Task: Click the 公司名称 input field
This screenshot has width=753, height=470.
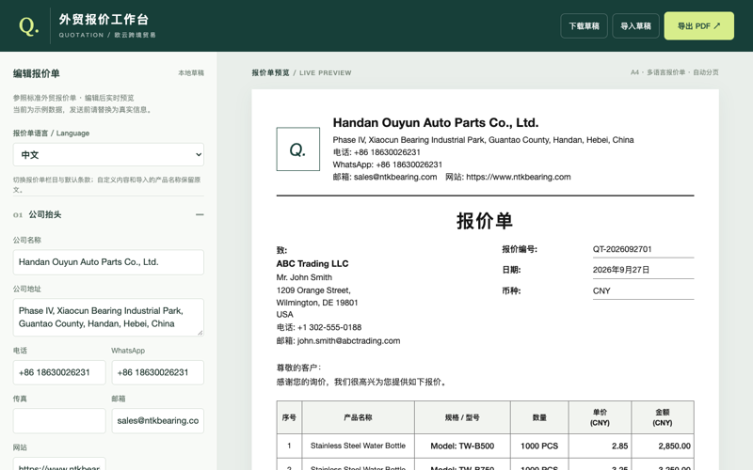Action: (108, 262)
